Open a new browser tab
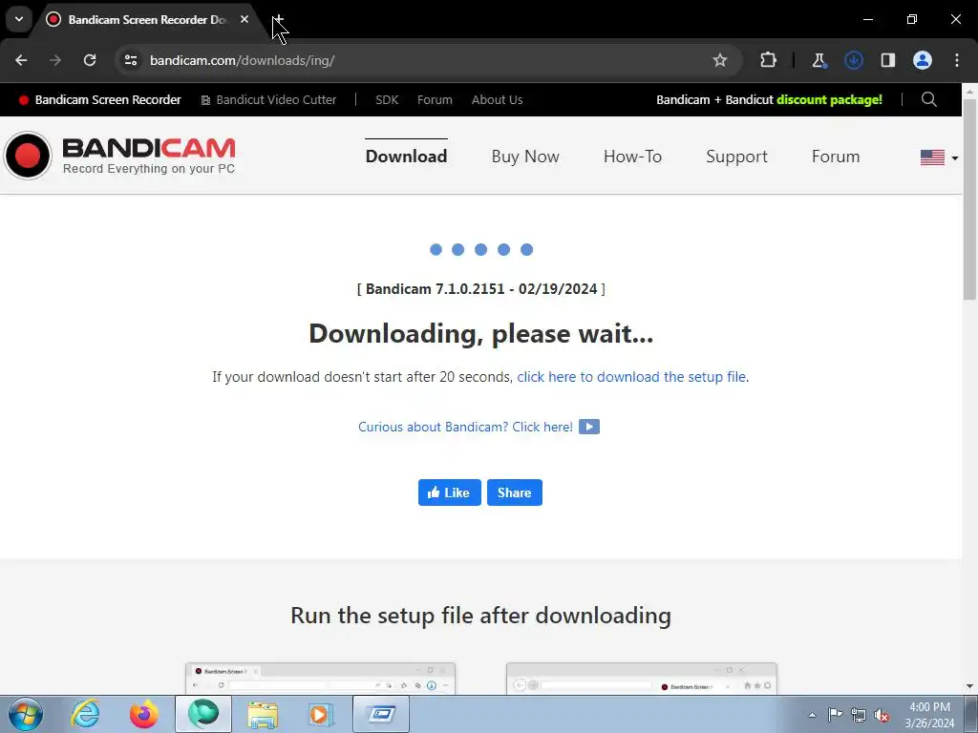The height and width of the screenshot is (733, 978). (x=279, y=19)
